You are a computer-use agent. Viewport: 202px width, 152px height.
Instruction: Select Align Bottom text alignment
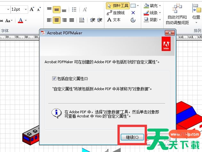point(64,10)
